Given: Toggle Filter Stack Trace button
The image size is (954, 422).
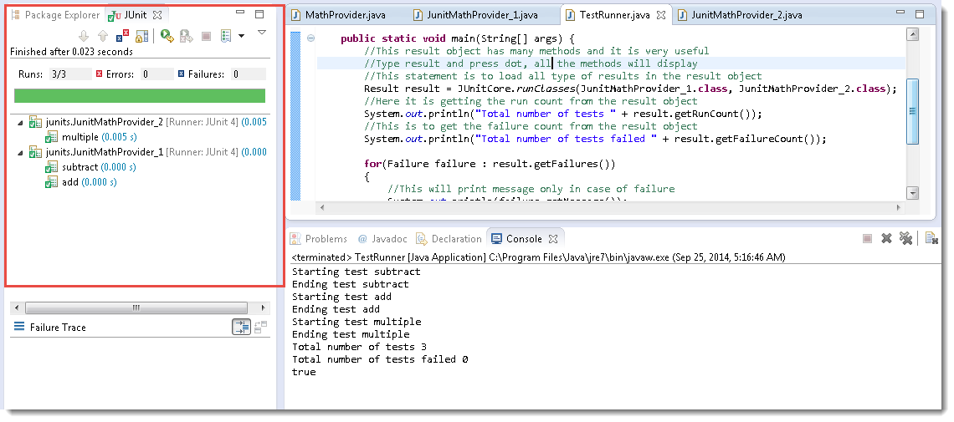Looking at the screenshot, I should 242,328.
